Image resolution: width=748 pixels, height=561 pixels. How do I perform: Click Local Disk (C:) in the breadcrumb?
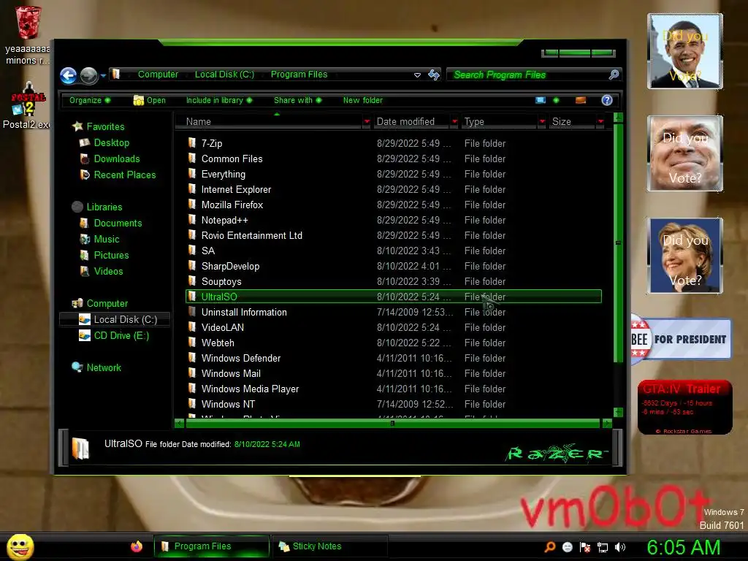point(224,75)
